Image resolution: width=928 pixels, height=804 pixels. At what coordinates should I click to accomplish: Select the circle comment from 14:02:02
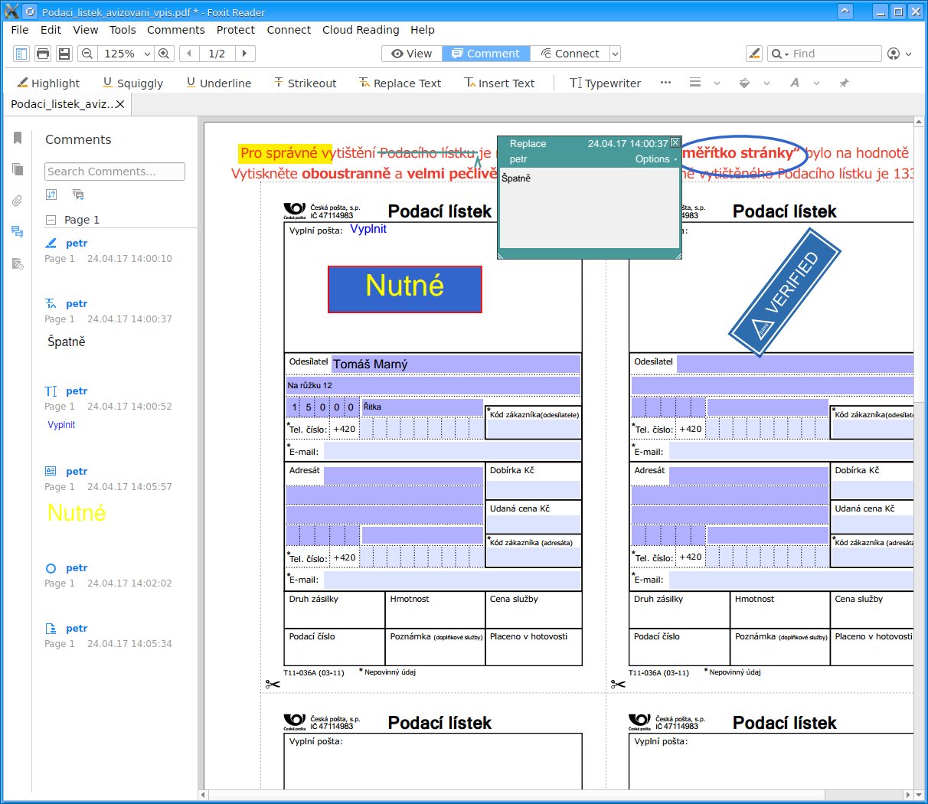[x=115, y=576]
